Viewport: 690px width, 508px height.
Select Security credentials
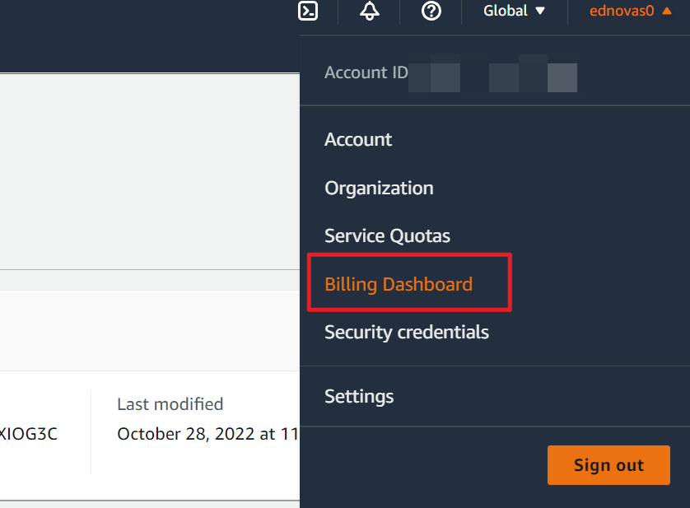(407, 332)
